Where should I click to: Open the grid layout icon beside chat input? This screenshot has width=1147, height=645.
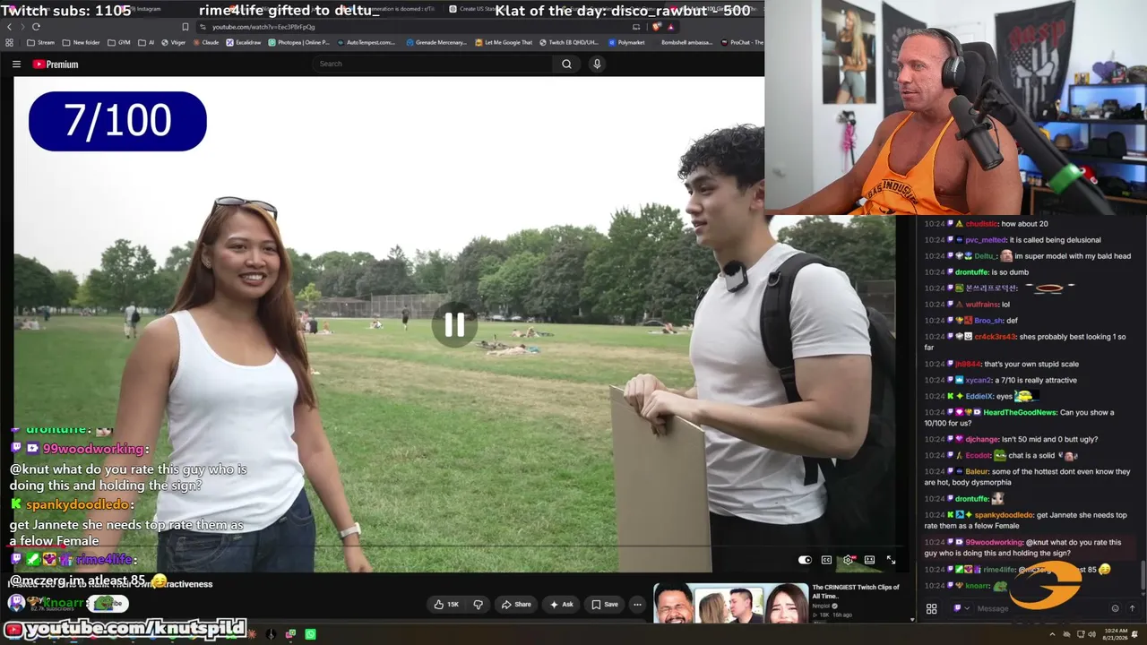tap(932, 609)
